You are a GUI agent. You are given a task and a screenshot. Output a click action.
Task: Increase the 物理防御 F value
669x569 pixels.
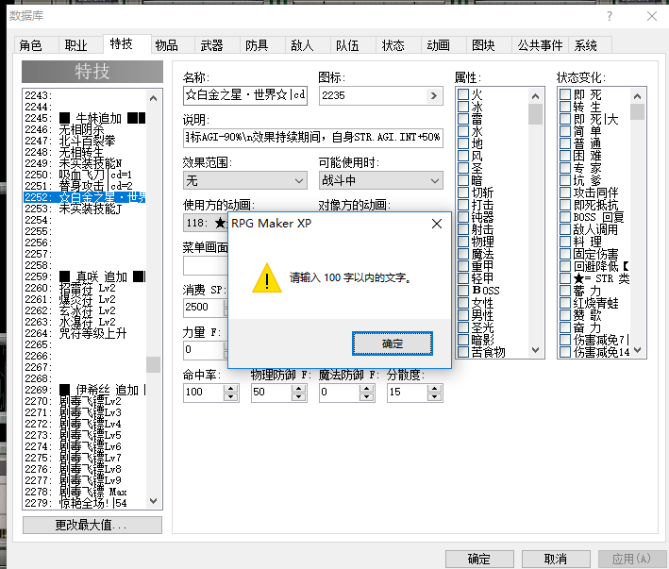tap(299, 388)
